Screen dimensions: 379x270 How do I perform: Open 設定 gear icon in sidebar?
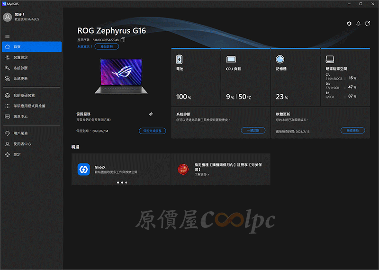(8, 154)
